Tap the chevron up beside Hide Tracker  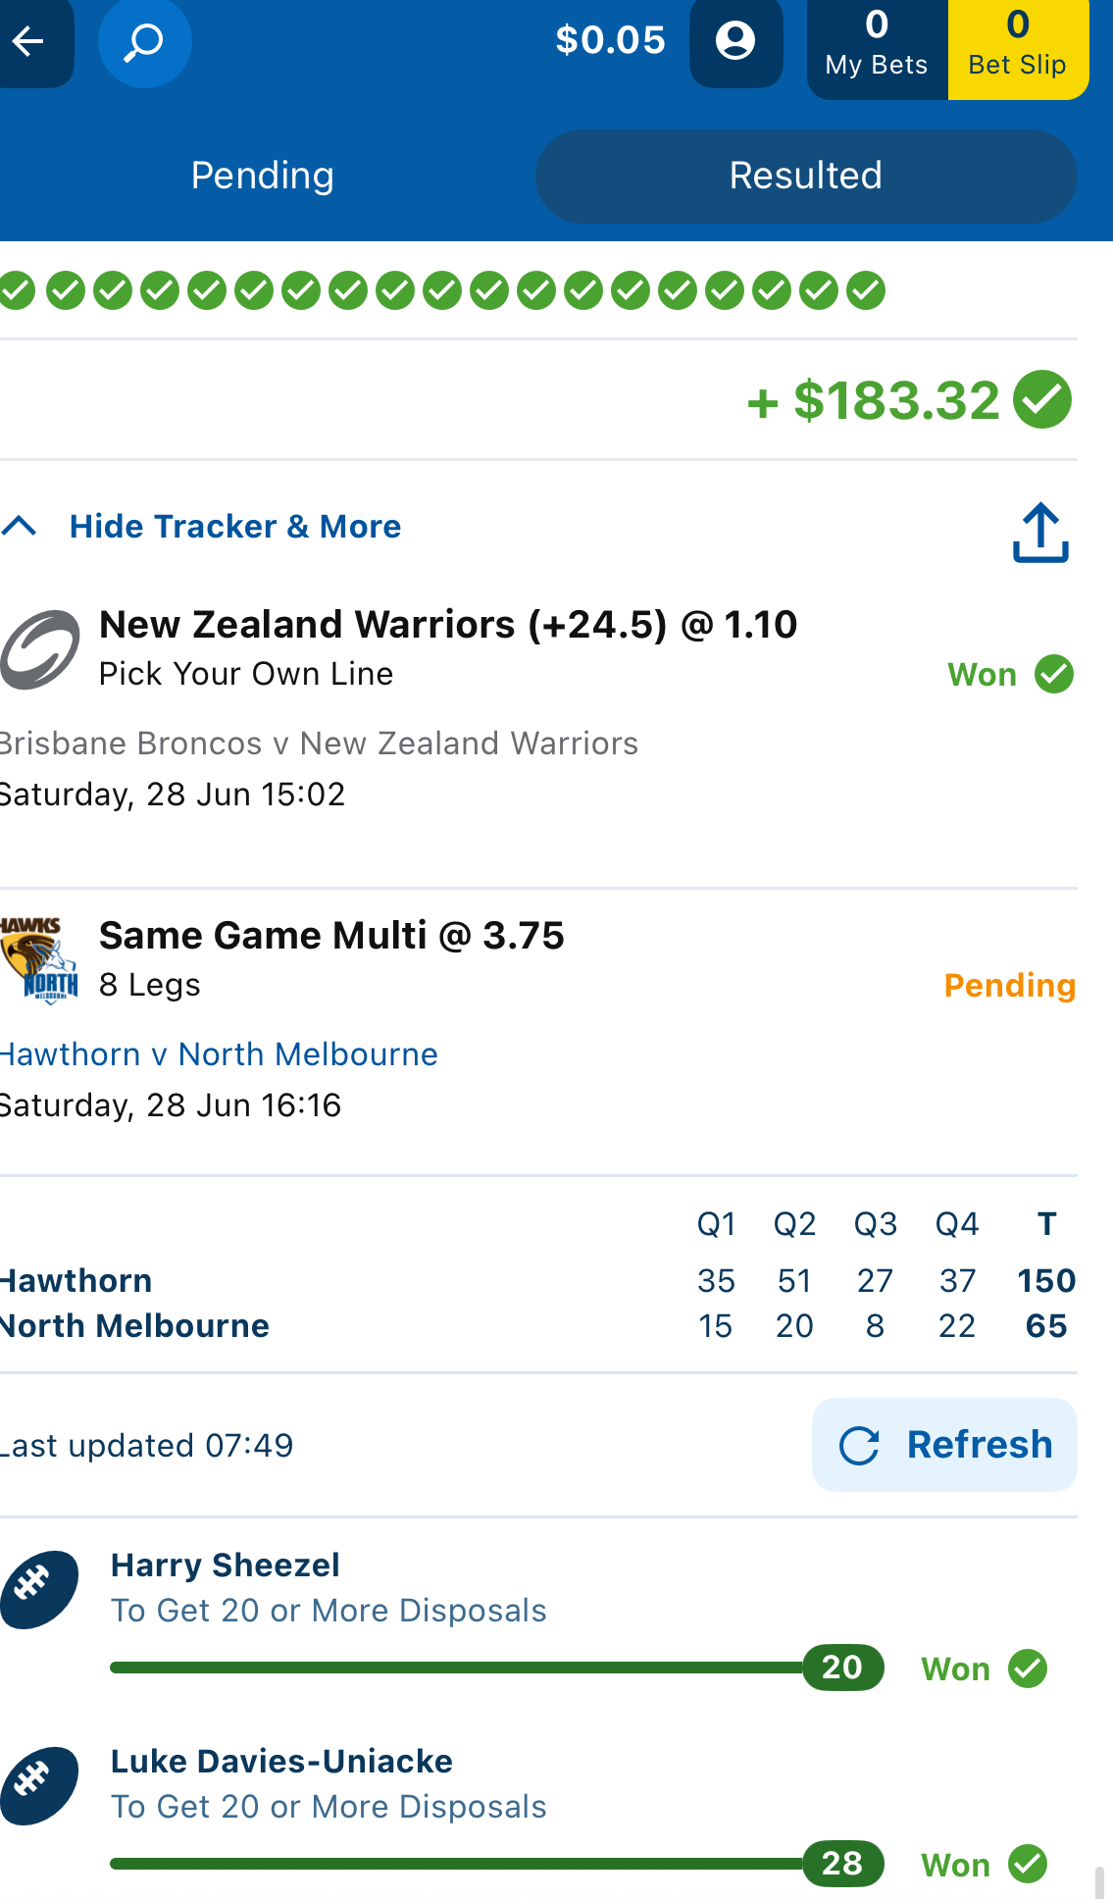point(20,527)
